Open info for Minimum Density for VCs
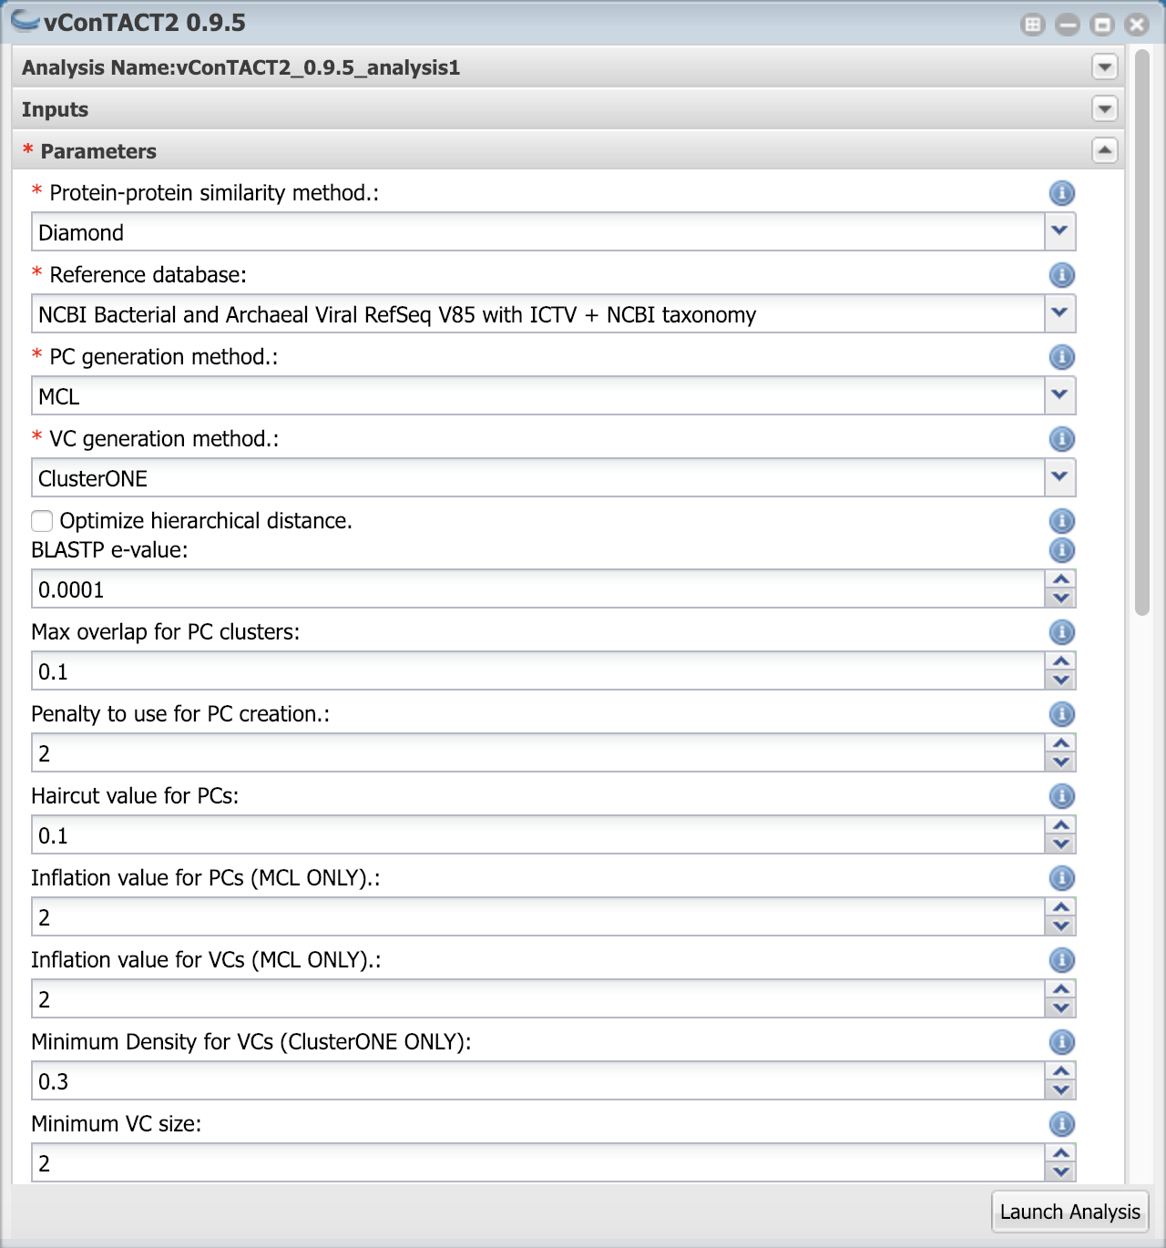This screenshot has width=1166, height=1248. click(x=1061, y=1042)
